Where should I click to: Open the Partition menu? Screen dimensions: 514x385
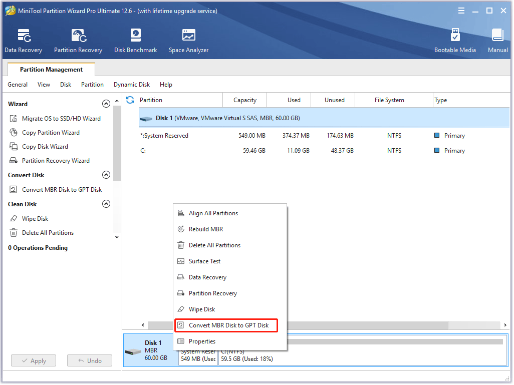point(93,85)
